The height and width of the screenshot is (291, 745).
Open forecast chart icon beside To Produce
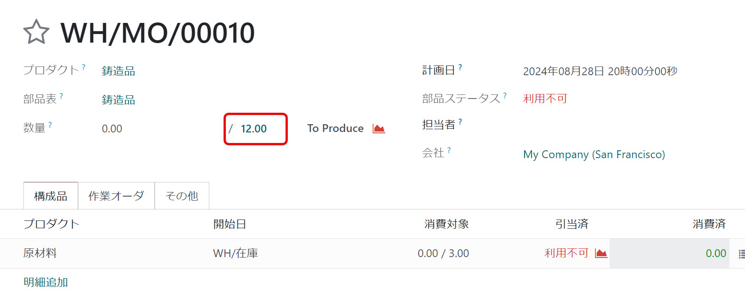(379, 129)
